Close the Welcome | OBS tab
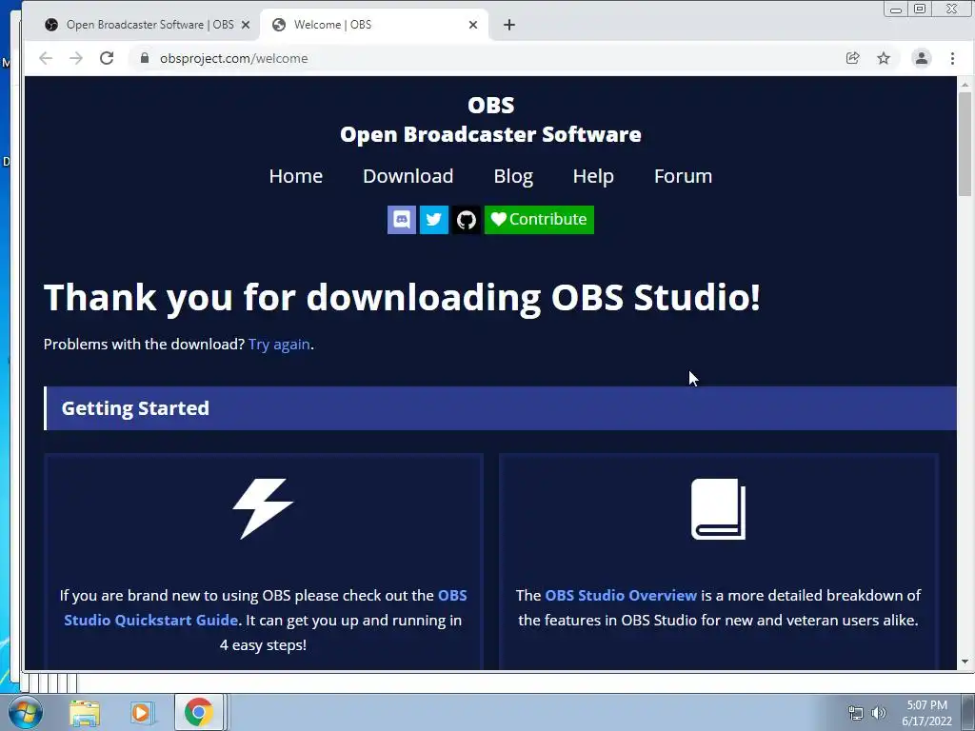 473,25
